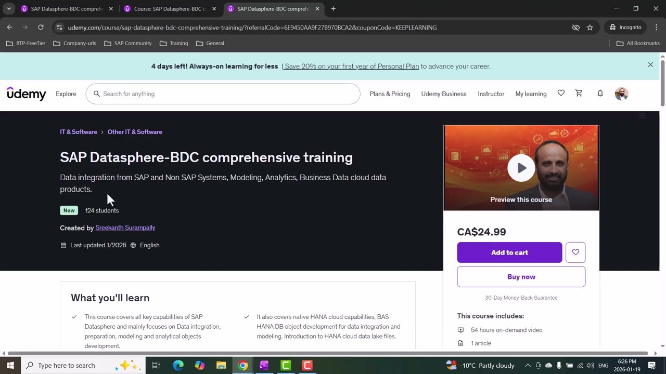Open the weather widget showing -10°C
666x374 pixels.
click(x=481, y=365)
